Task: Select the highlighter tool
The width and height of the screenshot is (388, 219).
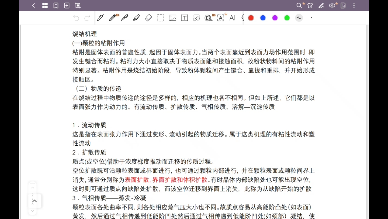Action: click(137, 18)
